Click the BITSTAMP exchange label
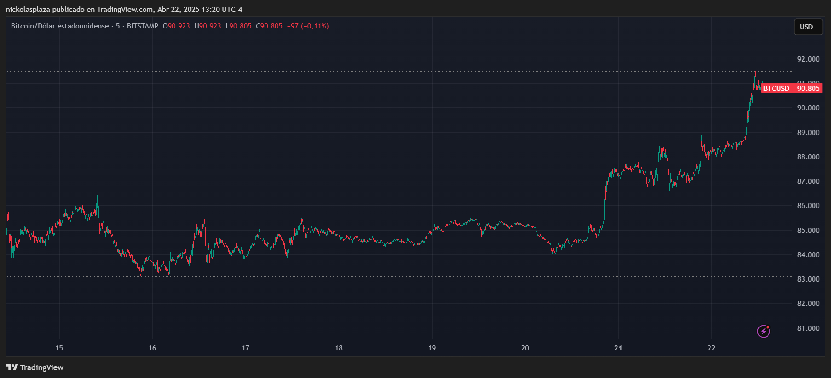This screenshot has height=378, width=831. click(143, 26)
